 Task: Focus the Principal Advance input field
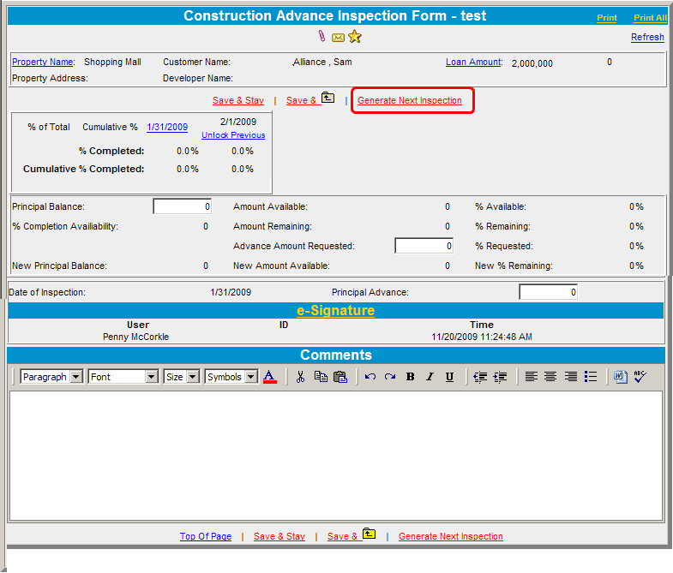(x=548, y=292)
